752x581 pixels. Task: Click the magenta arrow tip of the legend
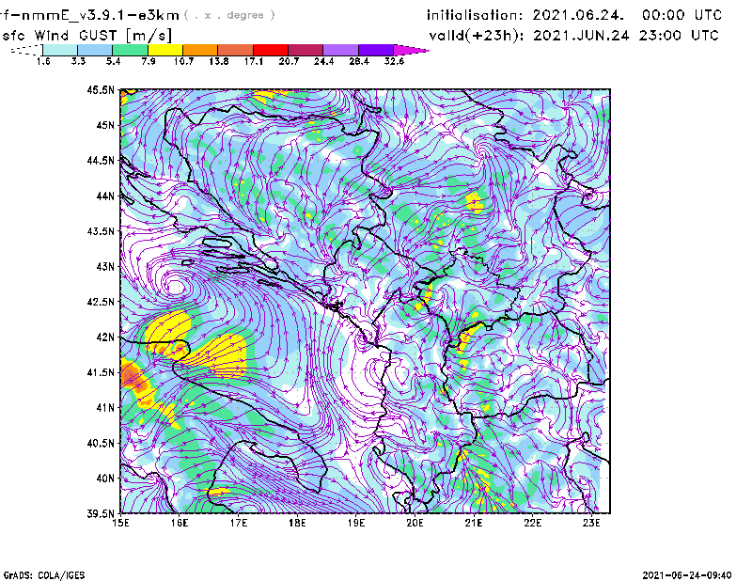[x=411, y=50]
